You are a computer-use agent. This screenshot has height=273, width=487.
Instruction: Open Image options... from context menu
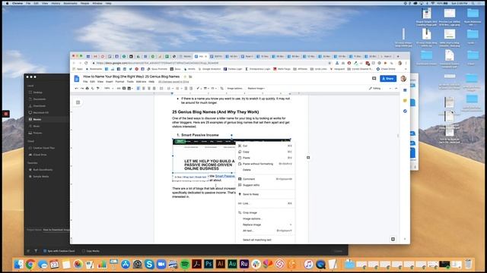(265, 219)
